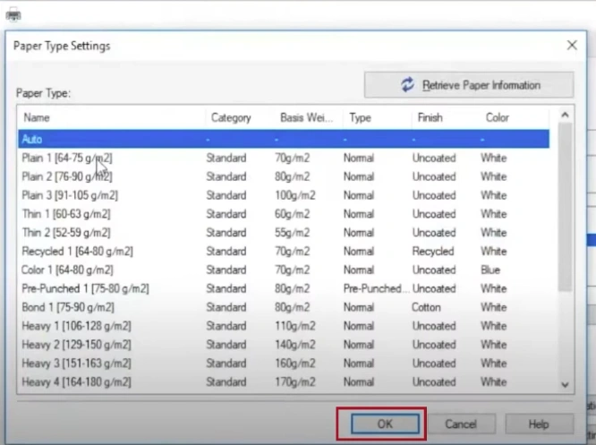This screenshot has width=596, height=445.
Task: Click the 55g/m2 basis weight cell
Action: [292, 233]
